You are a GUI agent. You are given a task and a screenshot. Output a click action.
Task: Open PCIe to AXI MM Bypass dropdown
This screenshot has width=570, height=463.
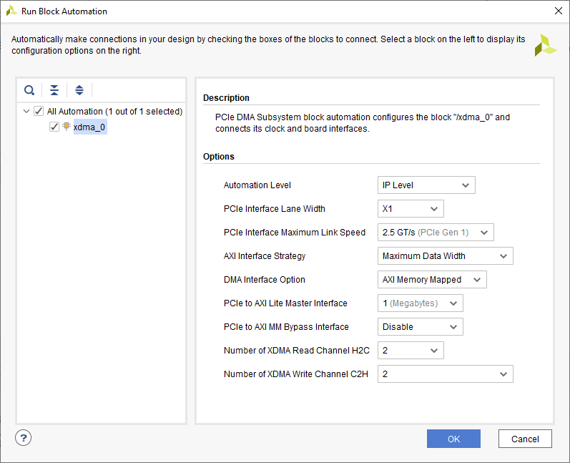(x=420, y=327)
